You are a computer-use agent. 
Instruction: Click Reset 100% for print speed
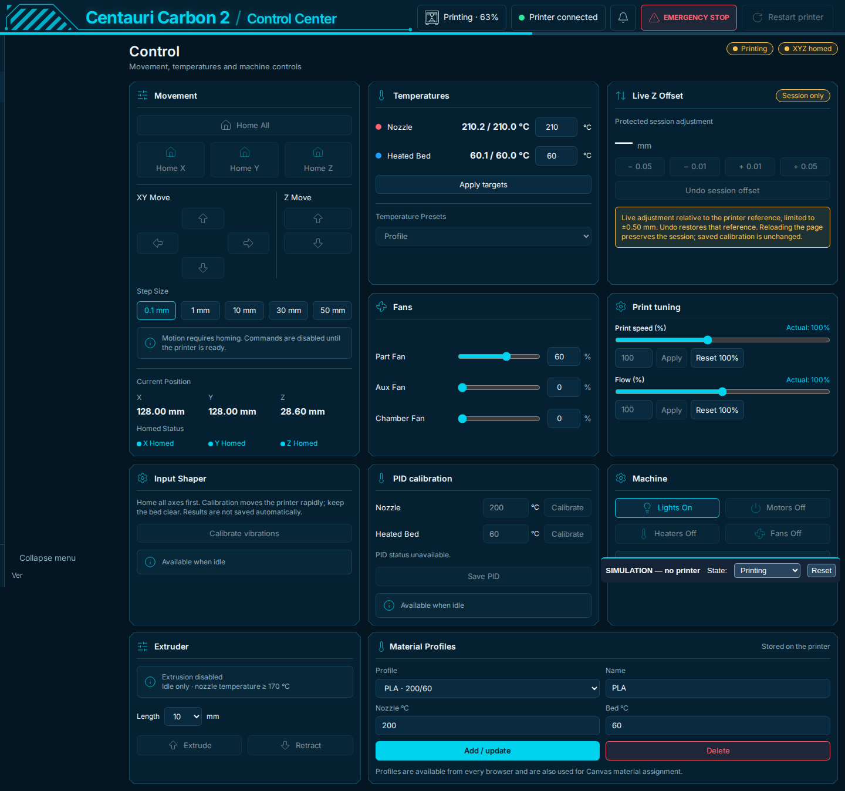pyautogui.click(x=717, y=358)
